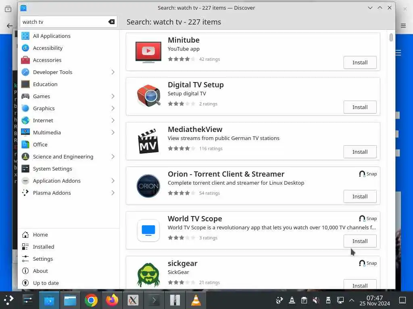Open Discover Settings page
The image size is (413, 309).
click(x=69, y=259)
